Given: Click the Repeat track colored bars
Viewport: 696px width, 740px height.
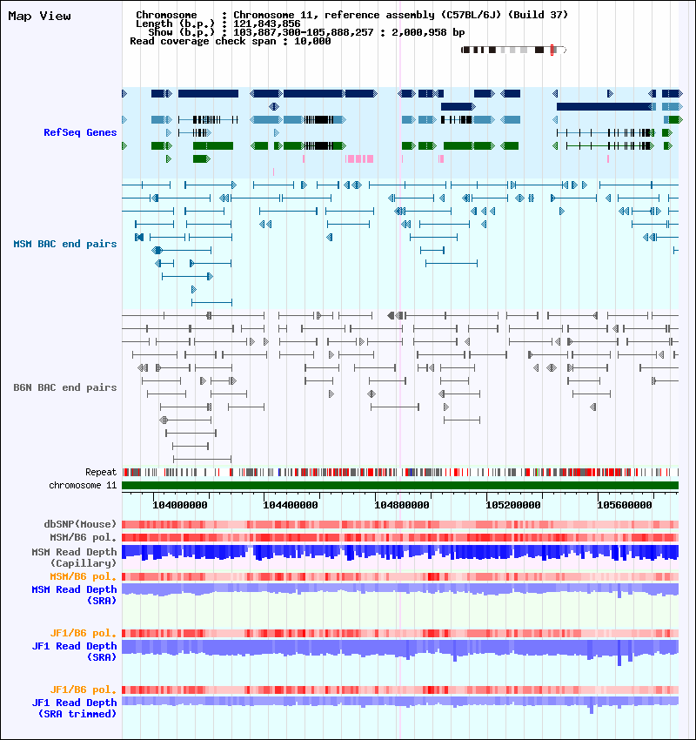Looking at the screenshot, I should point(400,472).
